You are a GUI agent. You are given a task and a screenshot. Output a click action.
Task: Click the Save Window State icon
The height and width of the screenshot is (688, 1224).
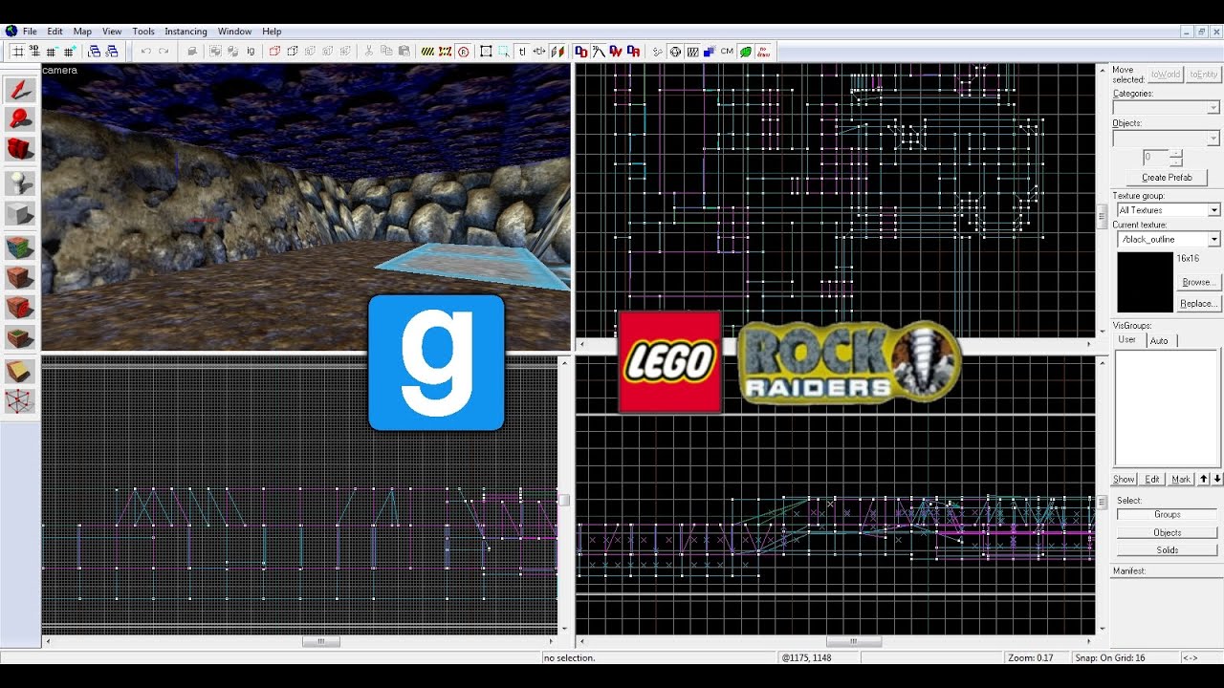point(111,51)
